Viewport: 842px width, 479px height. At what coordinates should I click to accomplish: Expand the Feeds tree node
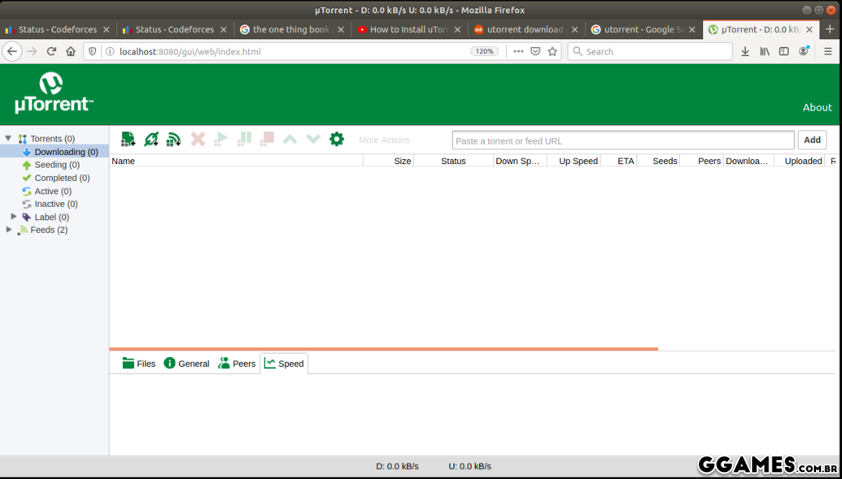coord(8,230)
